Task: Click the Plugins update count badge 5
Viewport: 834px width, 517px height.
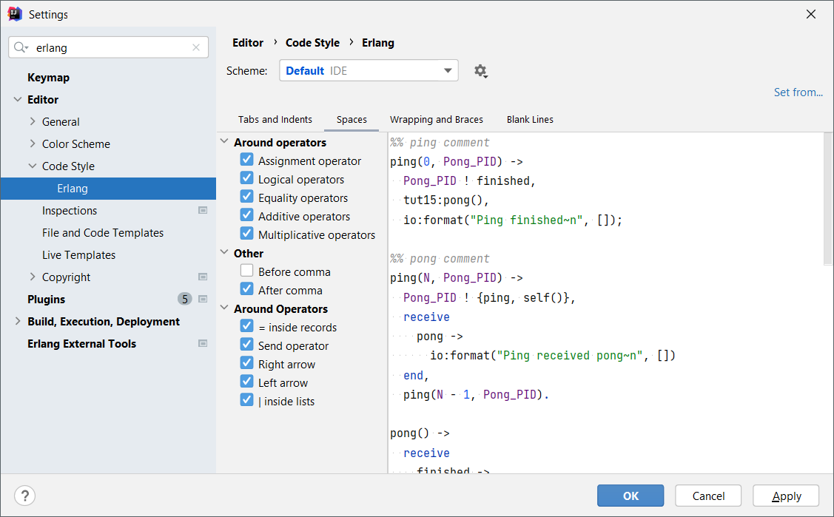Action: coord(184,299)
